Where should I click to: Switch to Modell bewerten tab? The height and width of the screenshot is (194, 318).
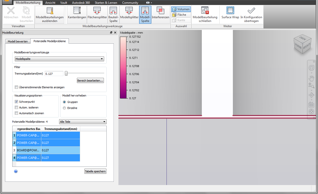[x=18, y=41]
